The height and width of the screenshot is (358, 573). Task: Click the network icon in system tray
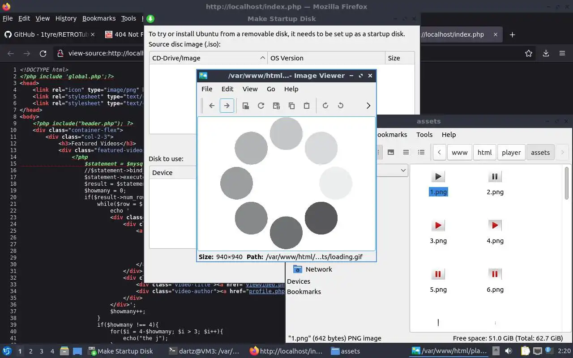click(538, 351)
